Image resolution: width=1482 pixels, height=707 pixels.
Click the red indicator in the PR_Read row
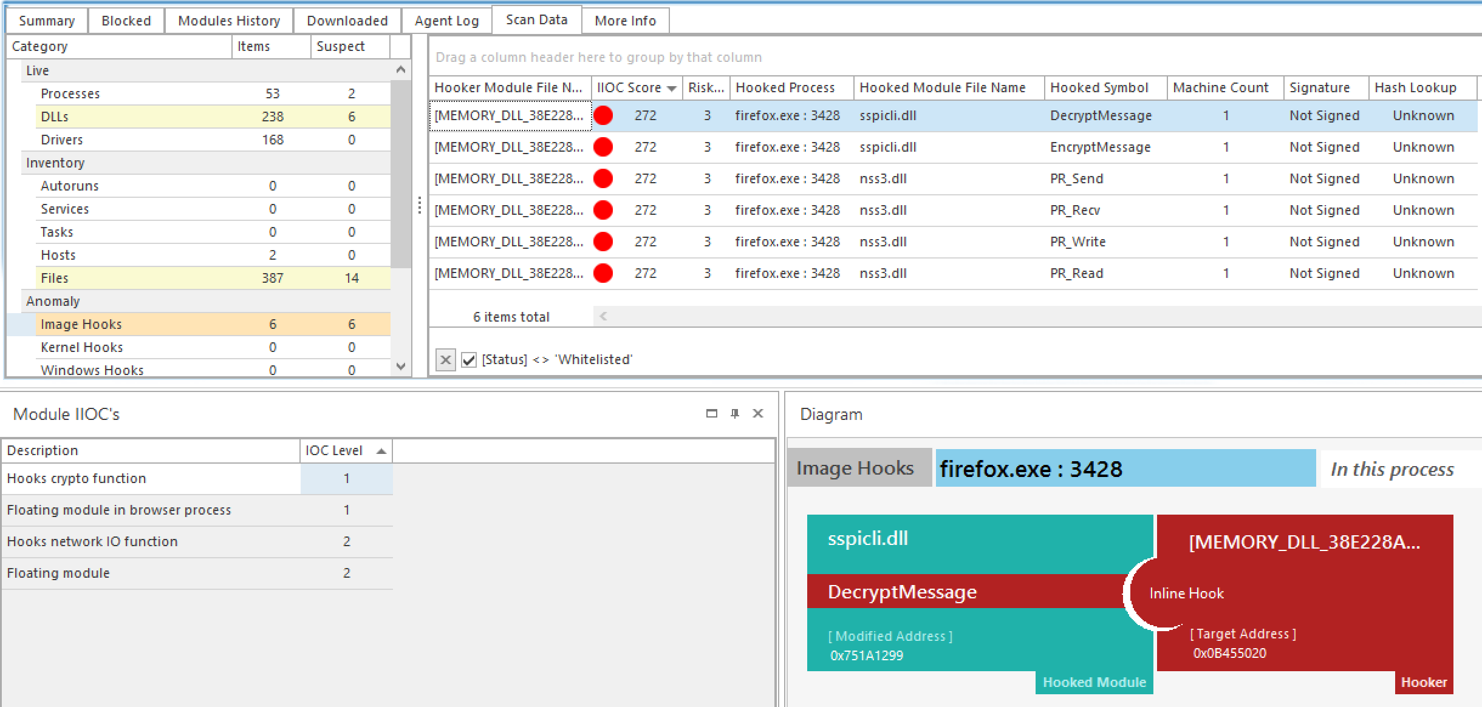603,273
